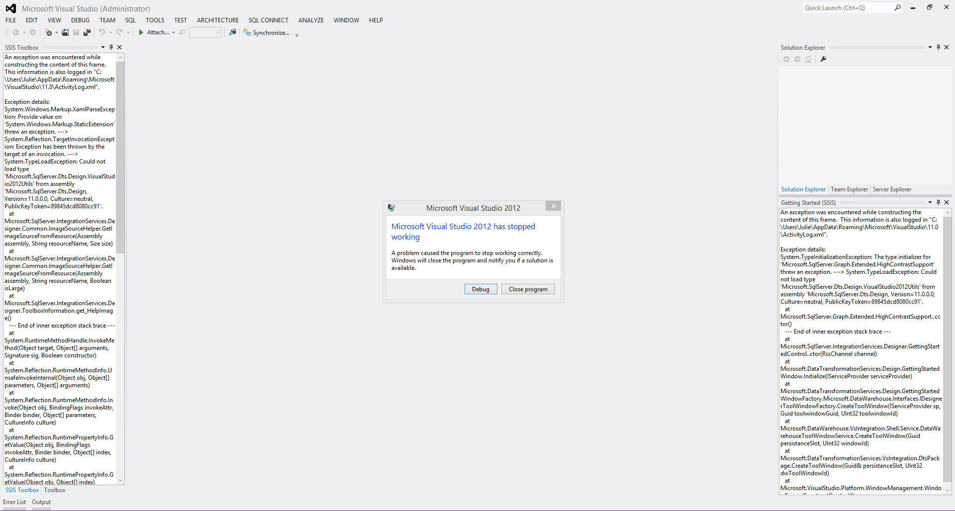Viewport: 955px width, 511px height.
Task: Click the Undo arrow icon
Action: 102,32
